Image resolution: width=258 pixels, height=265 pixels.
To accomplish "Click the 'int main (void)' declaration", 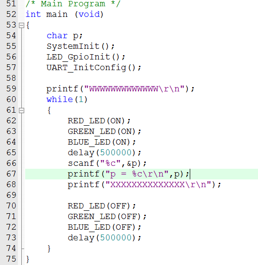I will pyautogui.click(x=64, y=15).
